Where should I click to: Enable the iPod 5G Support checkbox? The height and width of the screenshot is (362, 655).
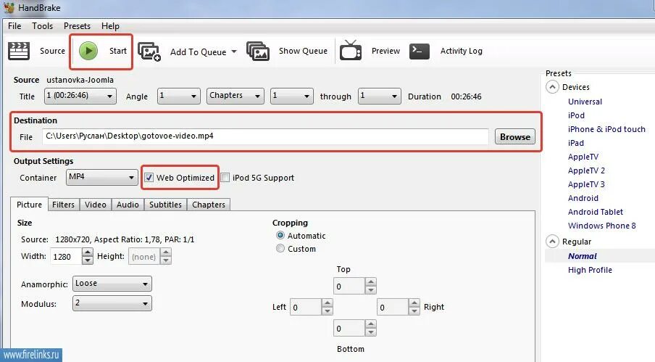pos(225,178)
